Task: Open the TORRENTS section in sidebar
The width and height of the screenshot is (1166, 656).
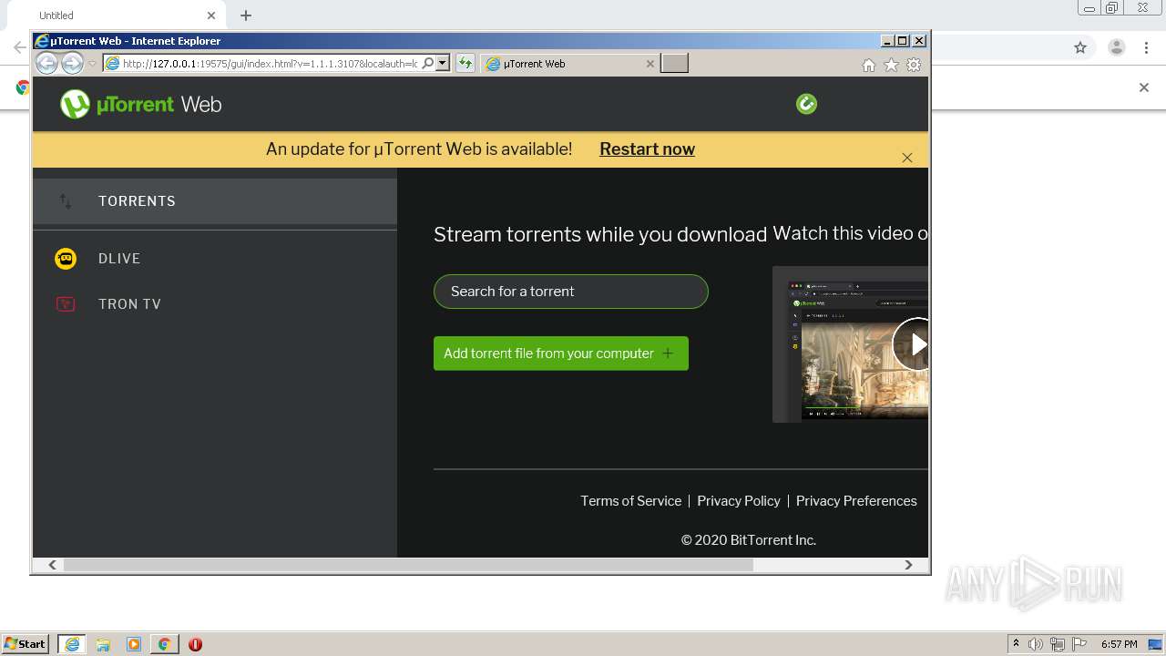Action: tap(215, 201)
